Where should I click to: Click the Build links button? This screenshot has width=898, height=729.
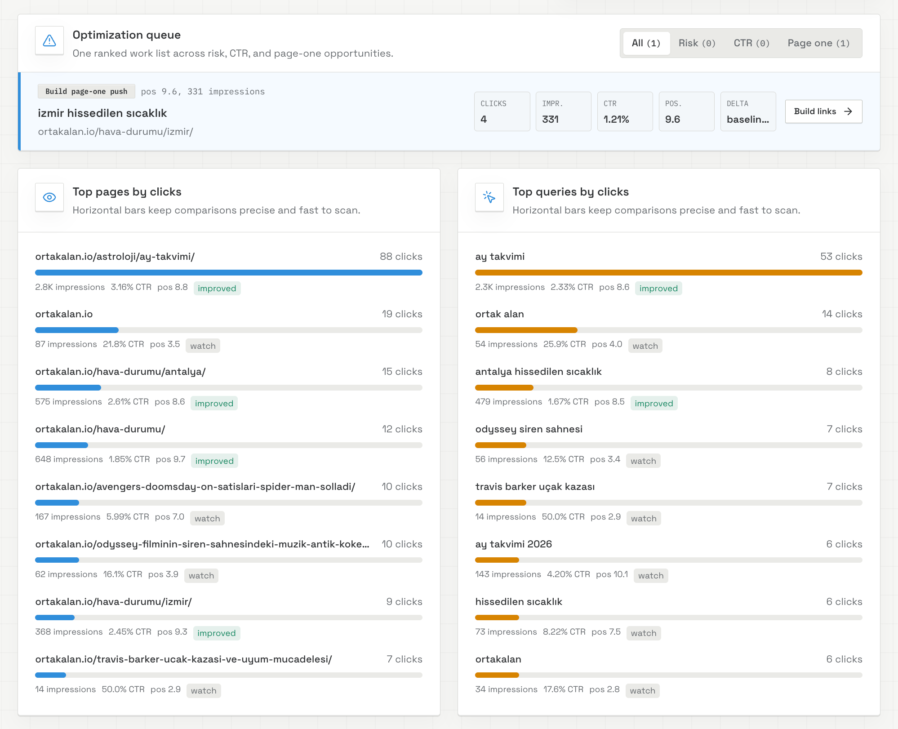tap(823, 111)
